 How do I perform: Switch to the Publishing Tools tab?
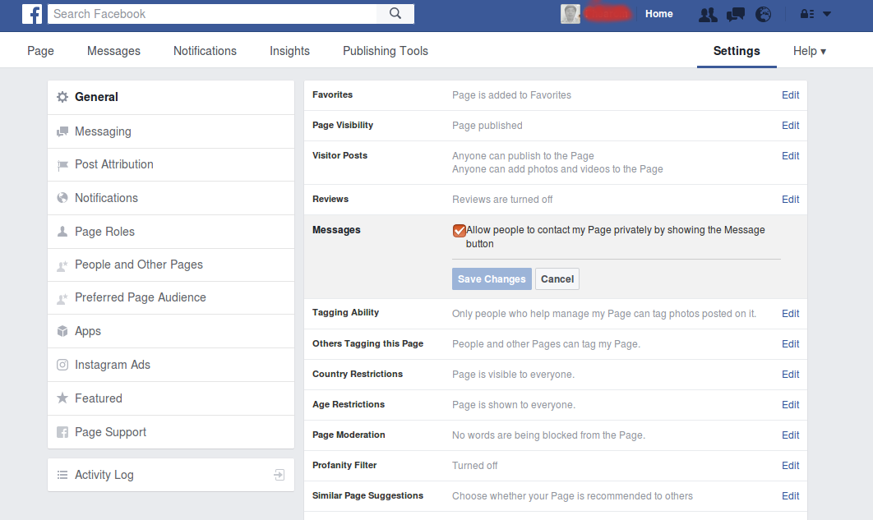386,51
